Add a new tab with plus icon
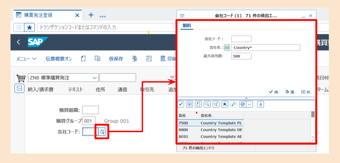Viewport: 340px width, 163px height. [x=91, y=15]
